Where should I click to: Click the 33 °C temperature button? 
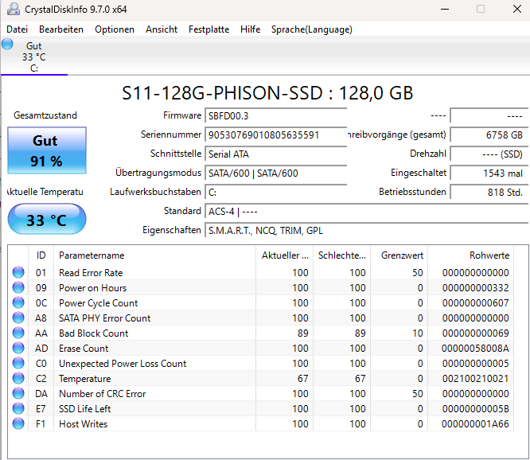tap(47, 219)
